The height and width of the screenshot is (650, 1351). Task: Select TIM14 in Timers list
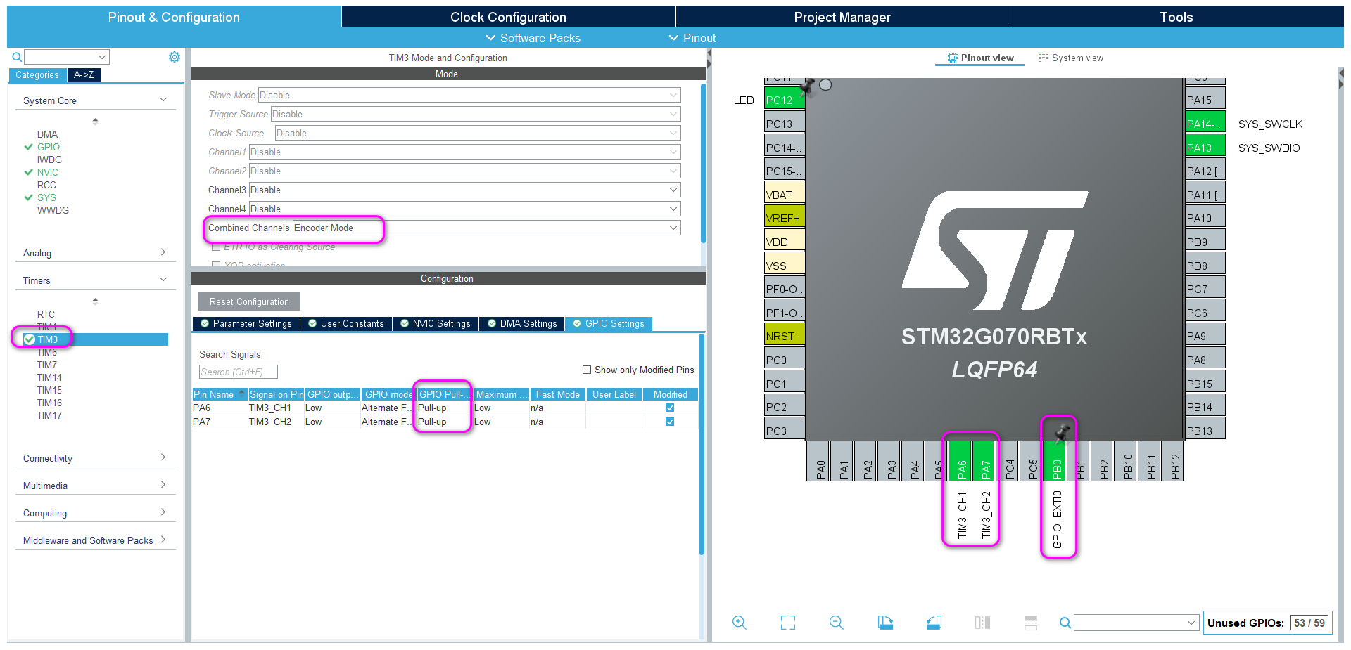coord(49,377)
